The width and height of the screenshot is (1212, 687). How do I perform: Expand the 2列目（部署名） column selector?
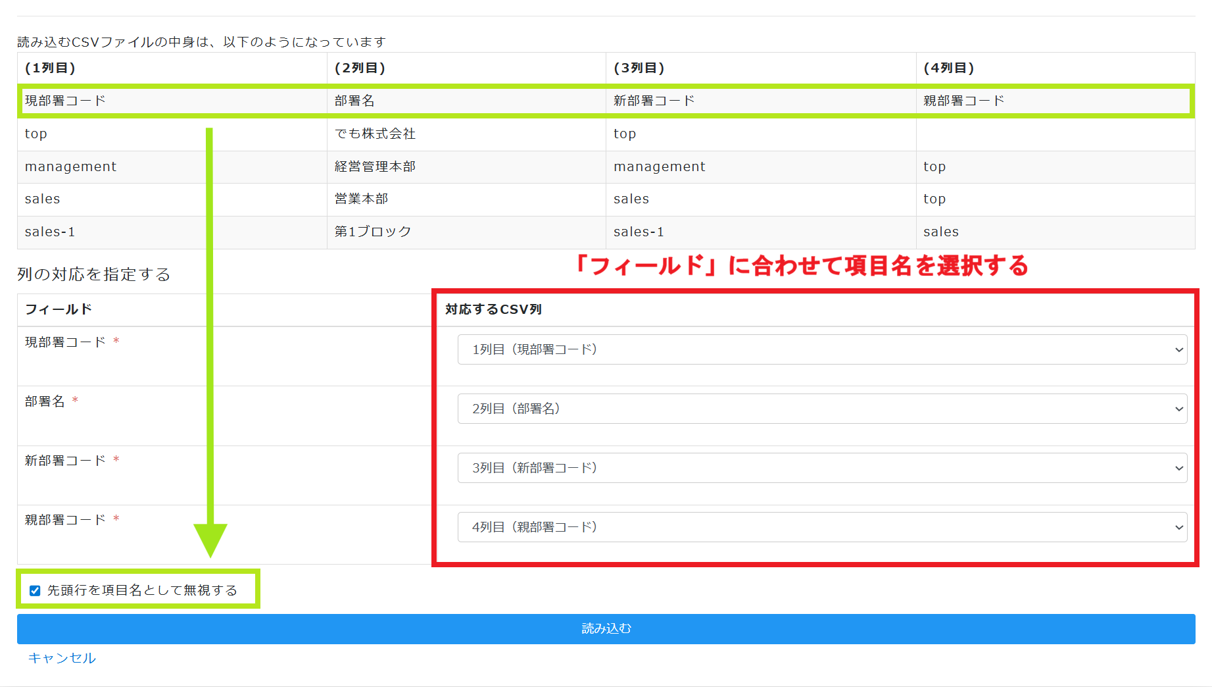(821, 409)
